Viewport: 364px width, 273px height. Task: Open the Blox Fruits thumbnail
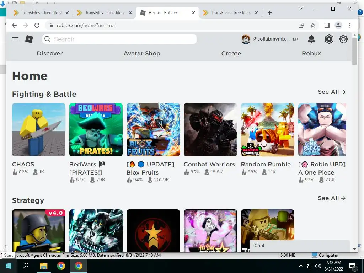pos(153,130)
